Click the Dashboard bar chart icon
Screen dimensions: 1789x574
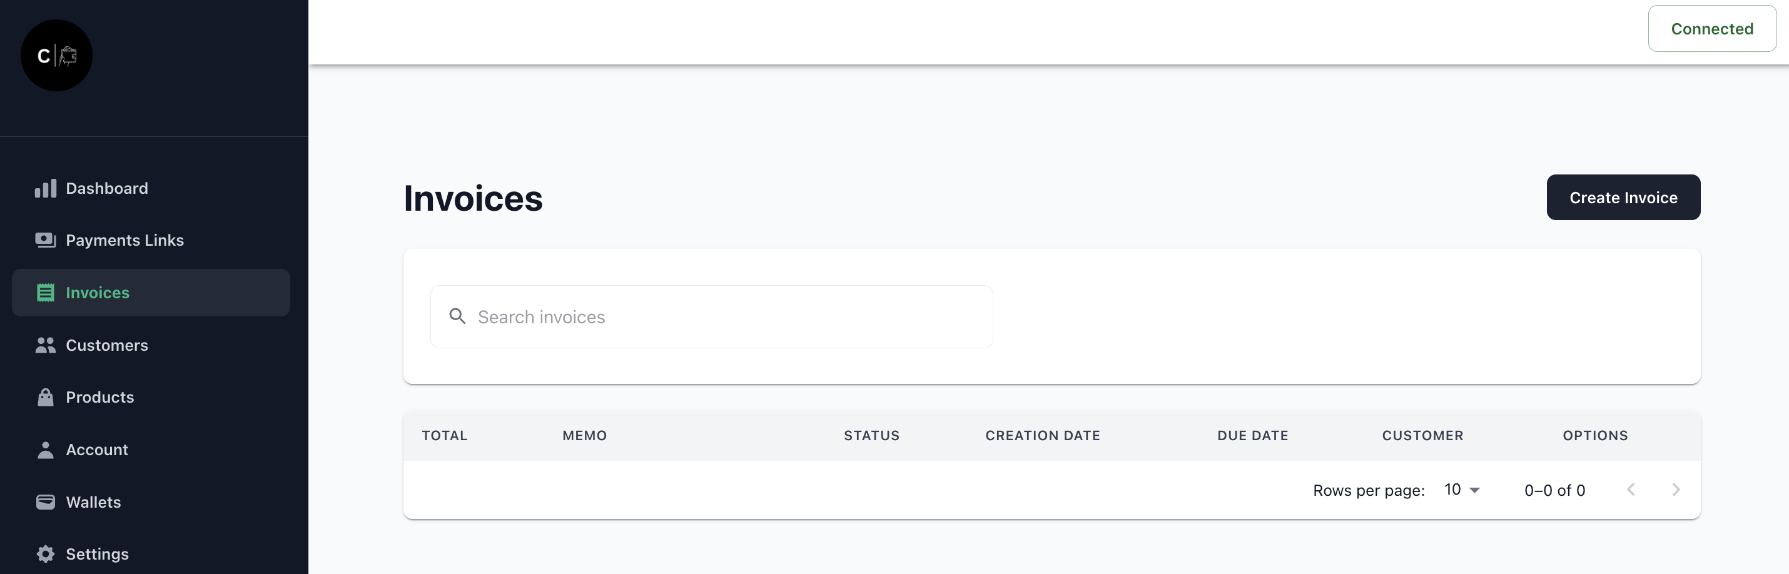(45, 188)
